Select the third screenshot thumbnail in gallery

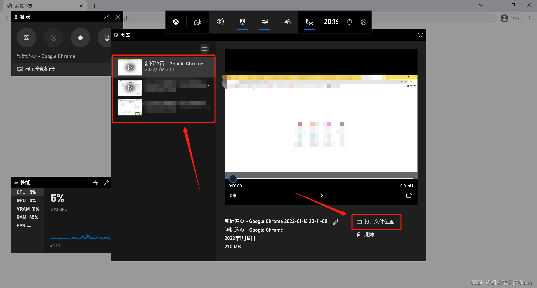[x=130, y=107]
